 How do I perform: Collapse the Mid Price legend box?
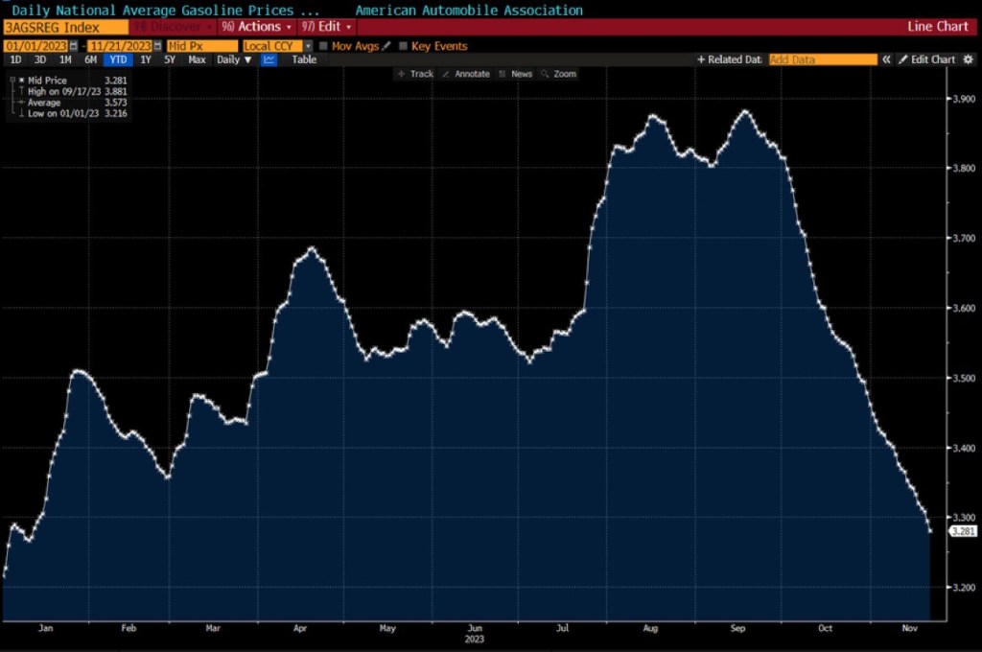[12, 80]
